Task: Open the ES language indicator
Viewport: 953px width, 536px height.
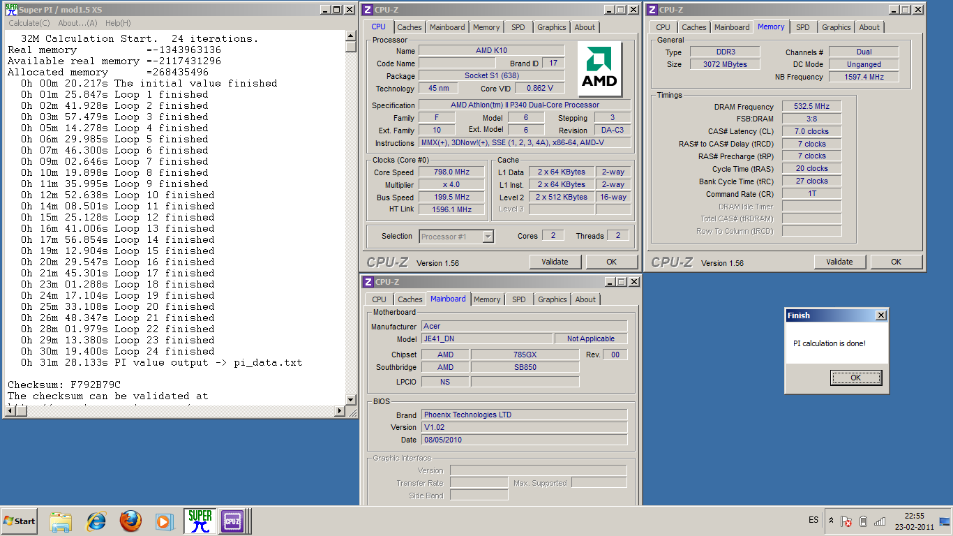Action: pyautogui.click(x=813, y=521)
